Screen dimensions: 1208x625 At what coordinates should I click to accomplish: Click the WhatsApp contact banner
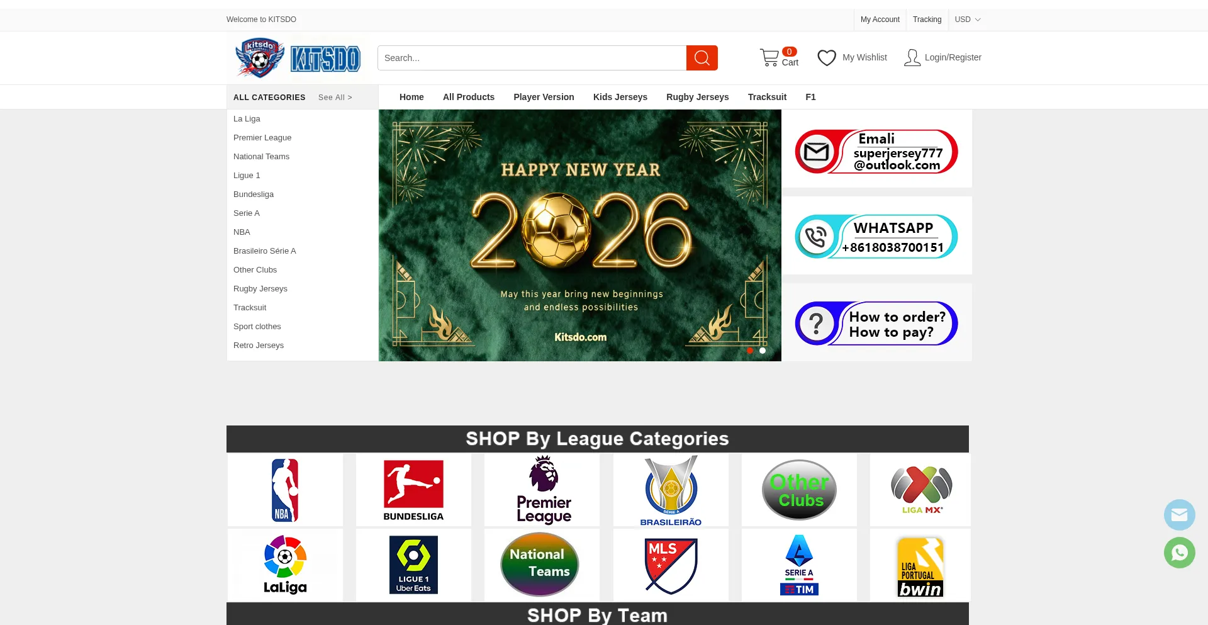click(876, 237)
